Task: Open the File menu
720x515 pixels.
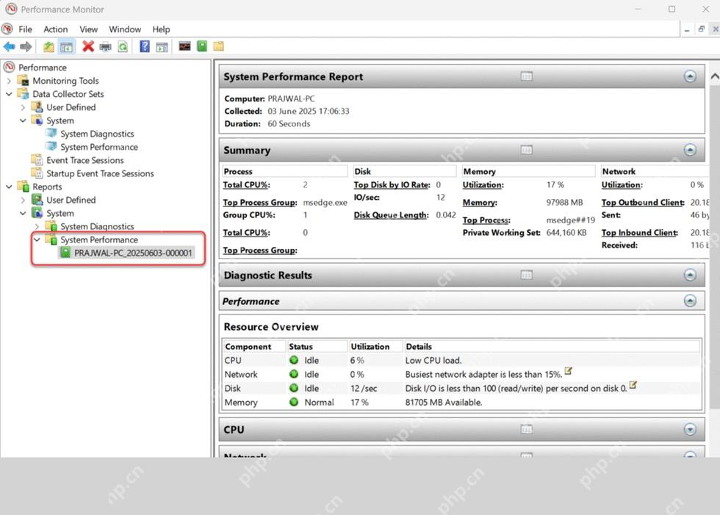Action: pos(25,29)
